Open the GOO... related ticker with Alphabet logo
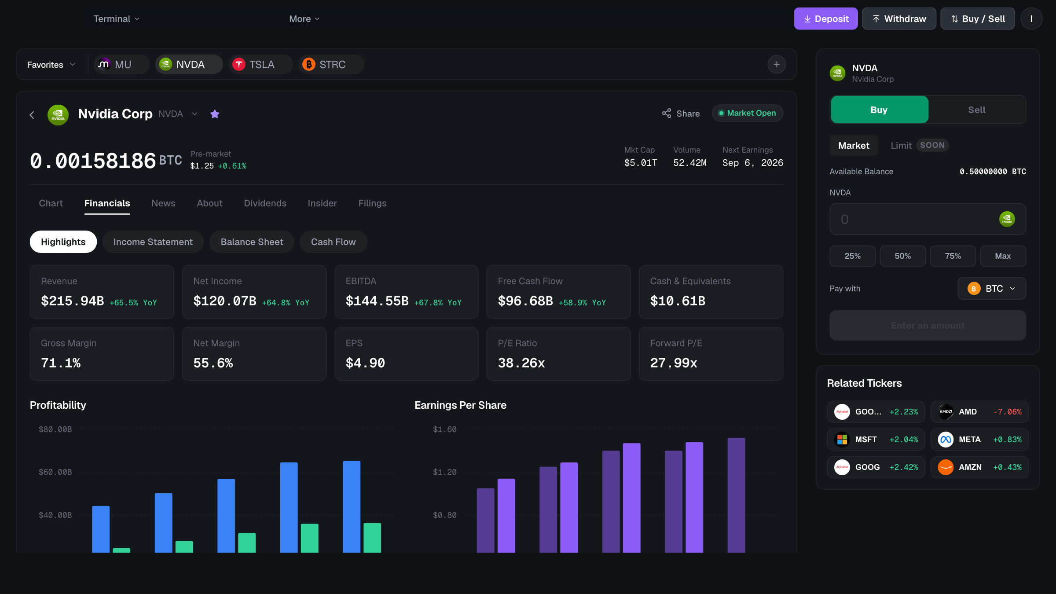Viewport: 1056px width, 594px height. coord(842,411)
